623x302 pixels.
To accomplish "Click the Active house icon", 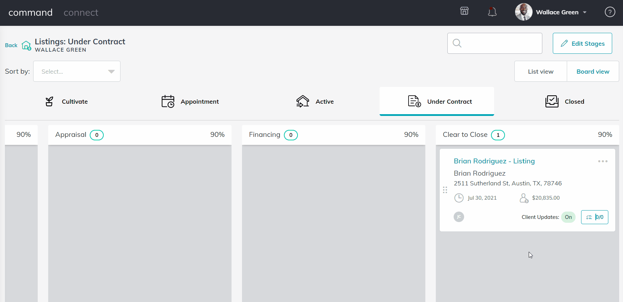I will pos(303,101).
